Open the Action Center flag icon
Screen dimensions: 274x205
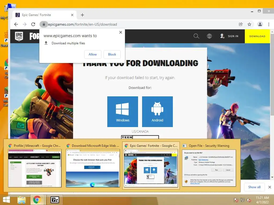236,200
